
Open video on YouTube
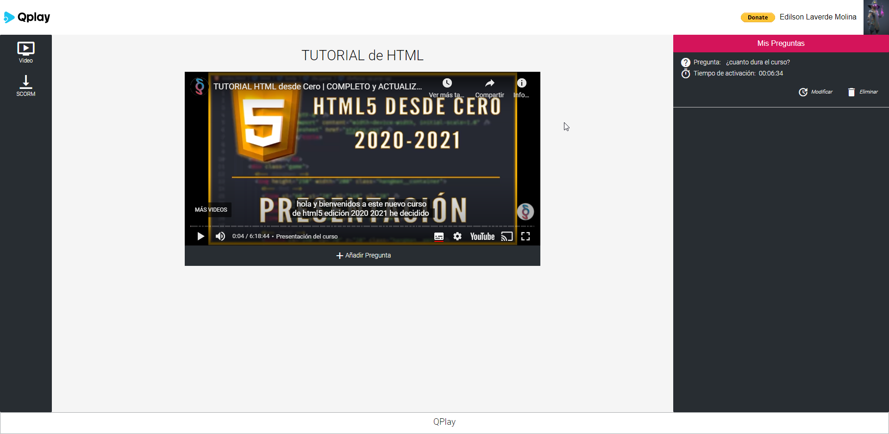point(482,236)
